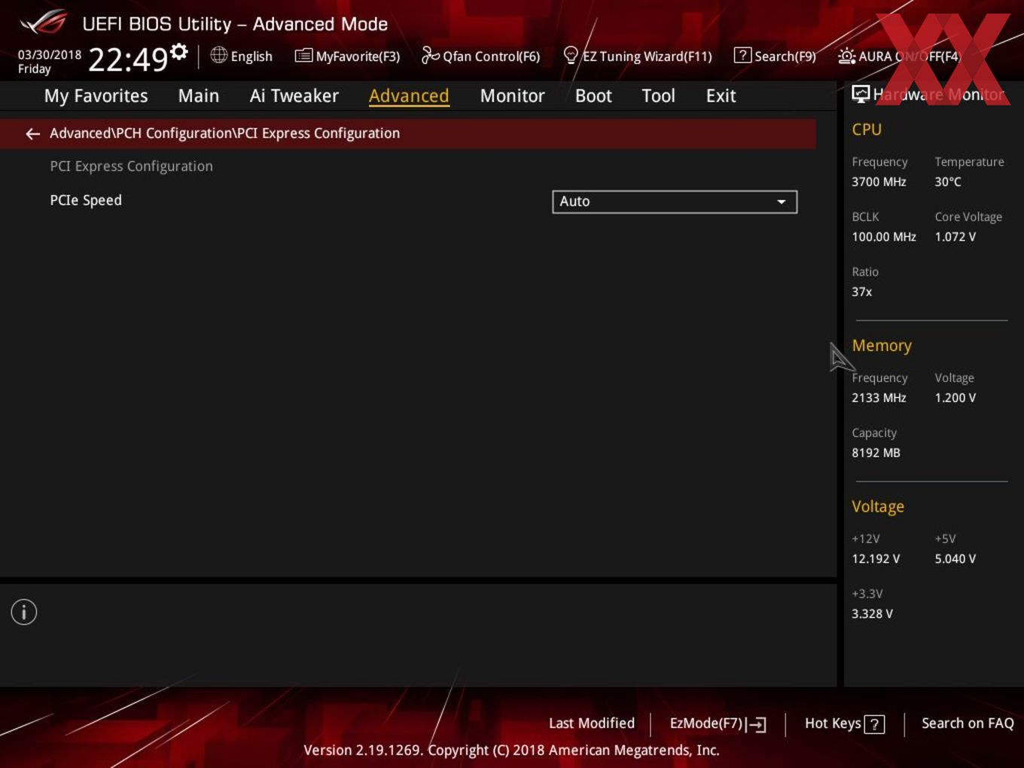Click Last Modified button
The width and height of the screenshot is (1024, 768).
click(x=592, y=723)
